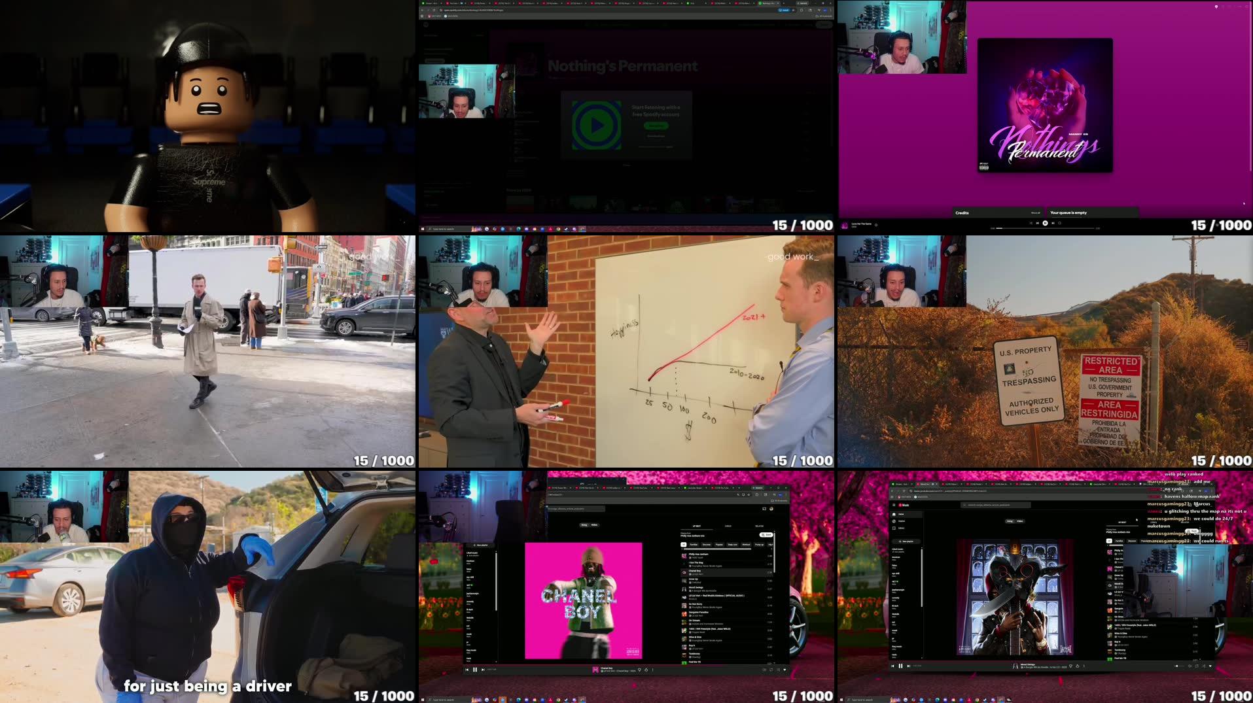Collapse the player bar with the down chevron

(x=785, y=669)
